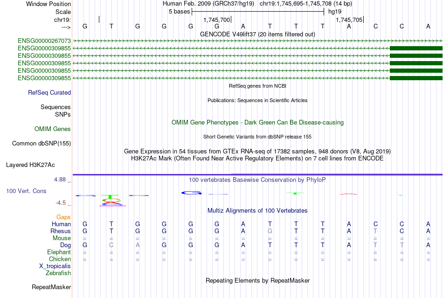Click the RepeatMasker track label
The image size is (443, 298).
click(x=51, y=287)
